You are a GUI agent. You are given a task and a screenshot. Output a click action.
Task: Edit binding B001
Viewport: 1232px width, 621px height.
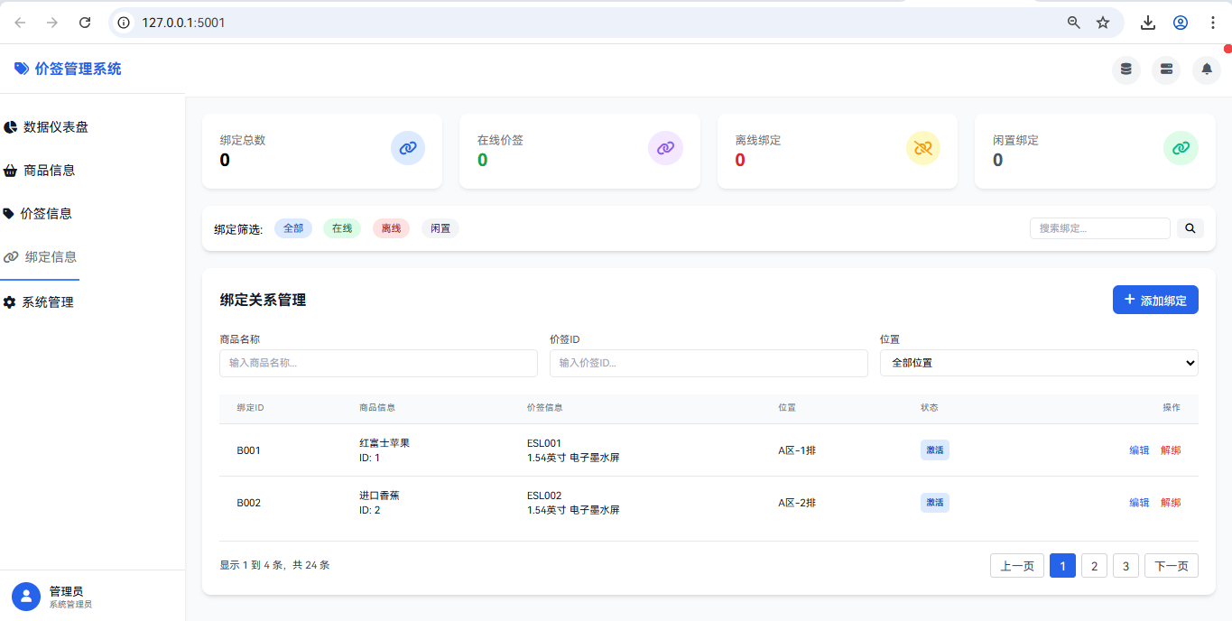point(1139,450)
